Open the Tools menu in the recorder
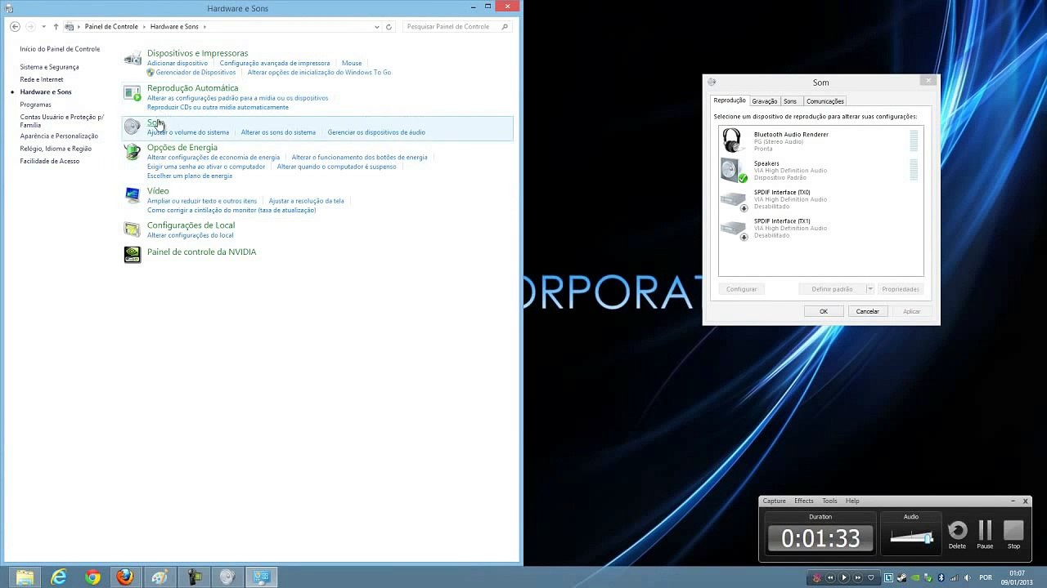 click(x=829, y=501)
